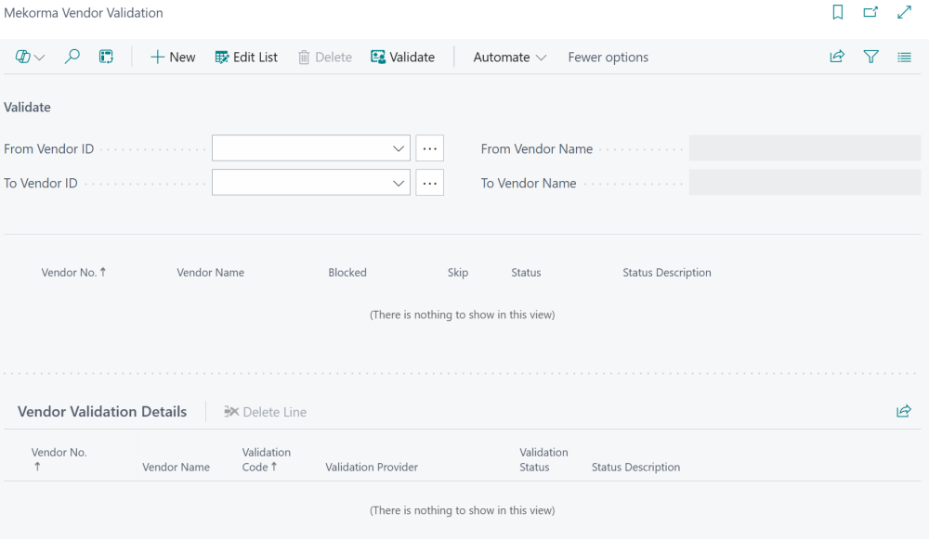This screenshot has width=929, height=539.
Task: Open the search within the page
Action: (72, 57)
